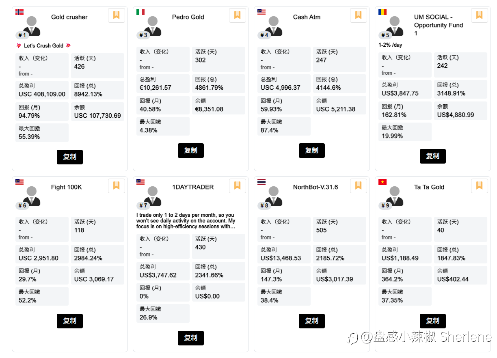The height and width of the screenshot is (358, 497).
Task: Open the Fight 100K trader name
Action: click(67, 187)
